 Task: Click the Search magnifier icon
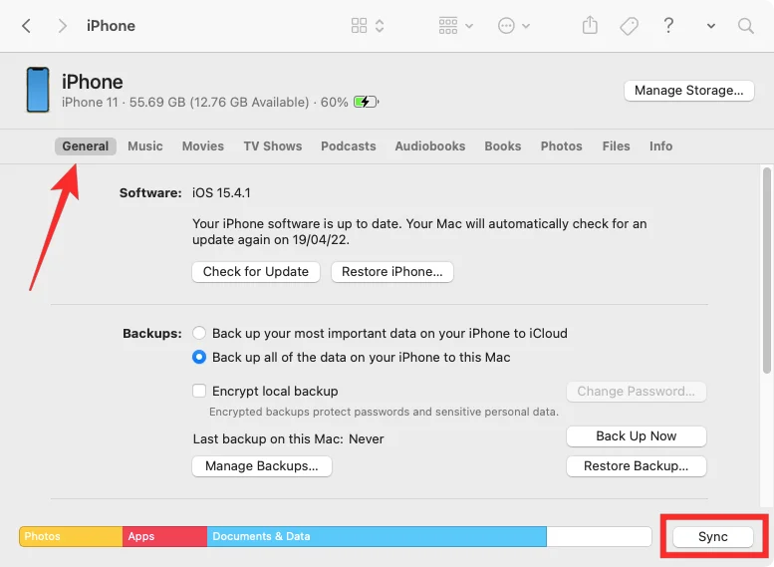[x=745, y=26]
